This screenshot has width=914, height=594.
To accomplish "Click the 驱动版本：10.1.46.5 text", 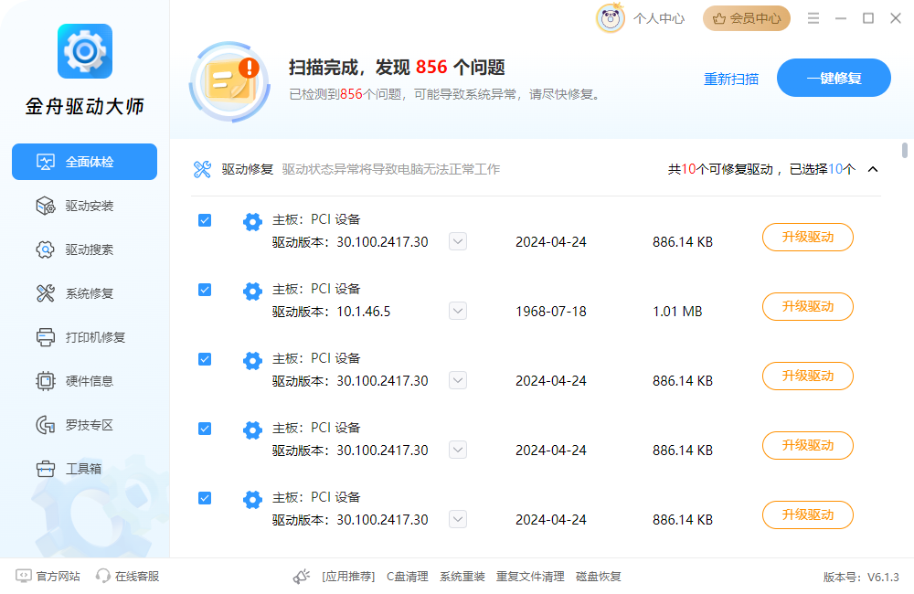I will tap(331, 312).
